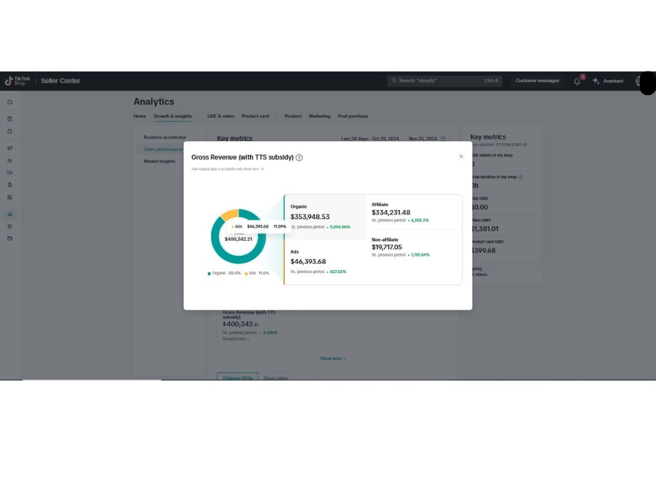Open the lightbulb icon in sidebar

pos(10,226)
